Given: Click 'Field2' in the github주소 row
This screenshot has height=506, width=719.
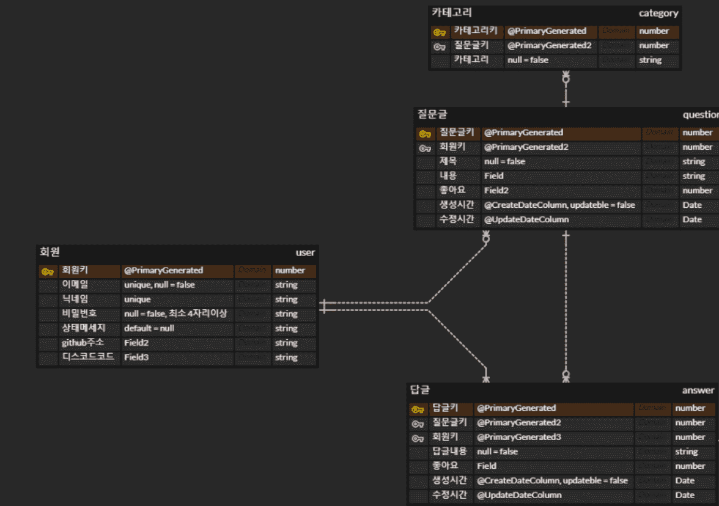Looking at the screenshot, I should coord(136,343).
